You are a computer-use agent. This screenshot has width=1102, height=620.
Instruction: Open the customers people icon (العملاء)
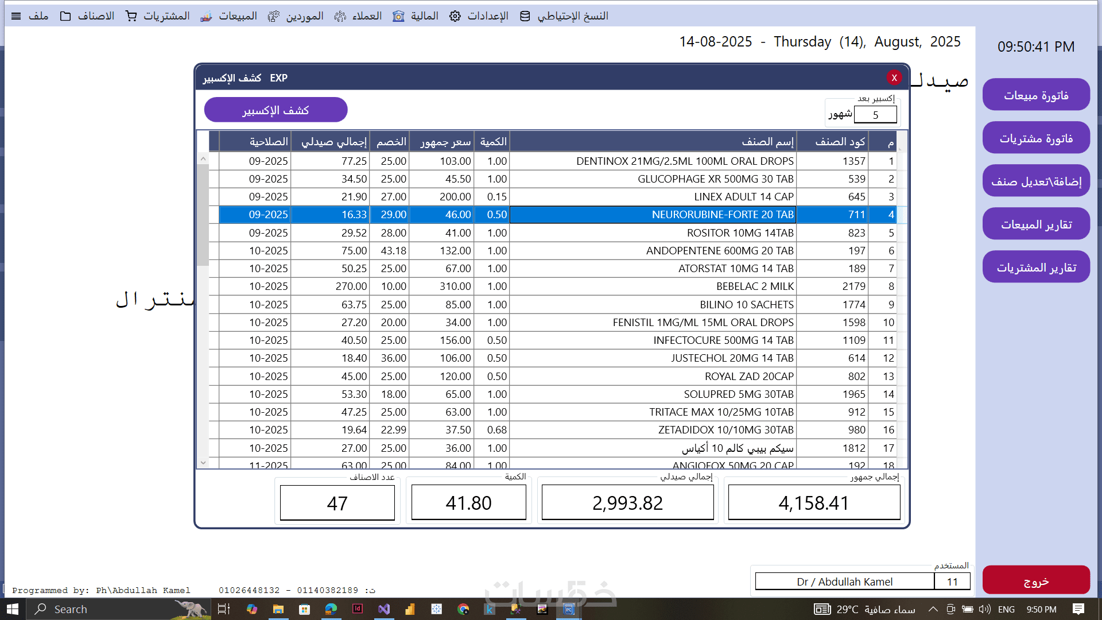click(x=340, y=16)
